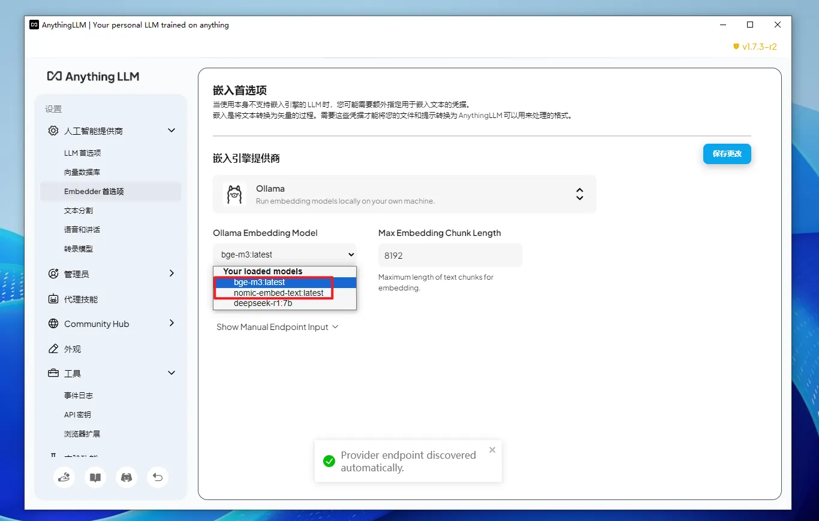Click the 管理员 user icon
The width and height of the screenshot is (819, 521).
[x=53, y=274]
